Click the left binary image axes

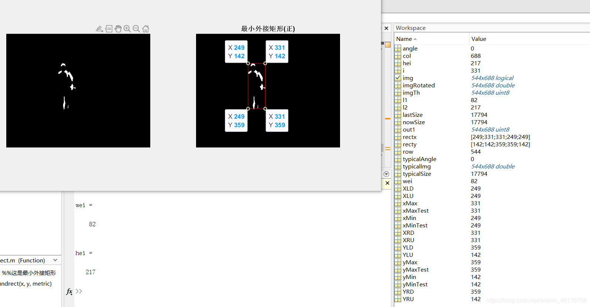(78, 91)
